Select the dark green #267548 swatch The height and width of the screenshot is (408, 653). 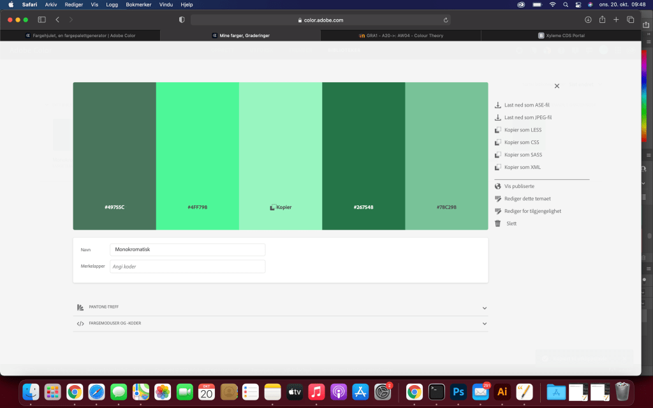[363, 156]
